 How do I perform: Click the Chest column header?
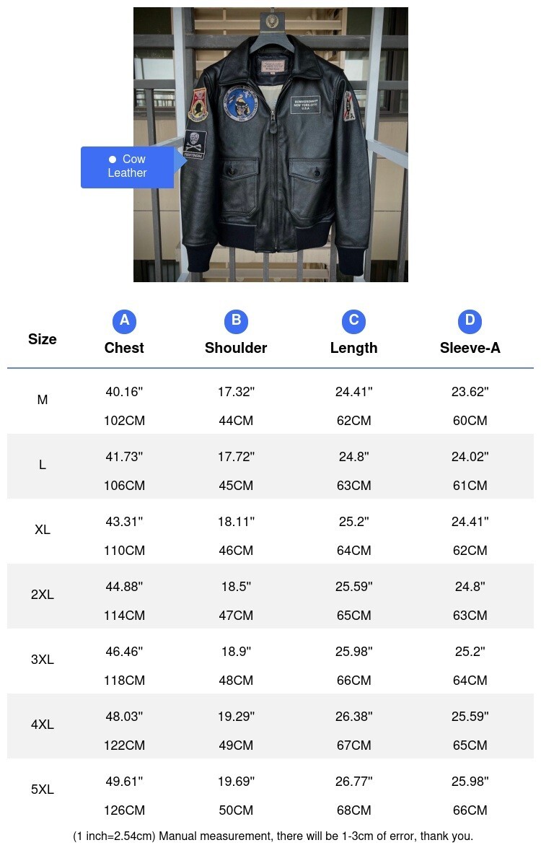point(124,348)
